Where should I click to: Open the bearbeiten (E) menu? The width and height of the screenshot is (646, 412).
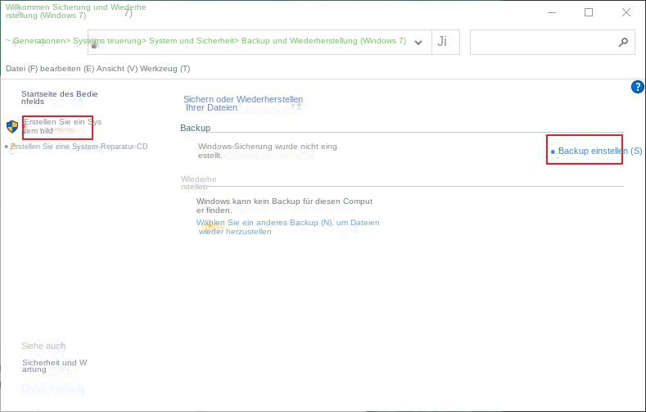pyautogui.click(x=65, y=69)
